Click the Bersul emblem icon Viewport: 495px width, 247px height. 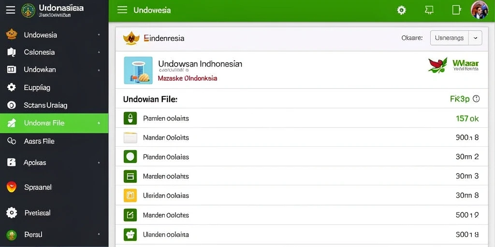tap(12, 235)
